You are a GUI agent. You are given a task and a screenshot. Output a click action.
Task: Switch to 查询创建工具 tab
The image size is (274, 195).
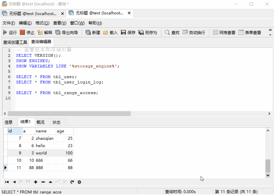15,42
